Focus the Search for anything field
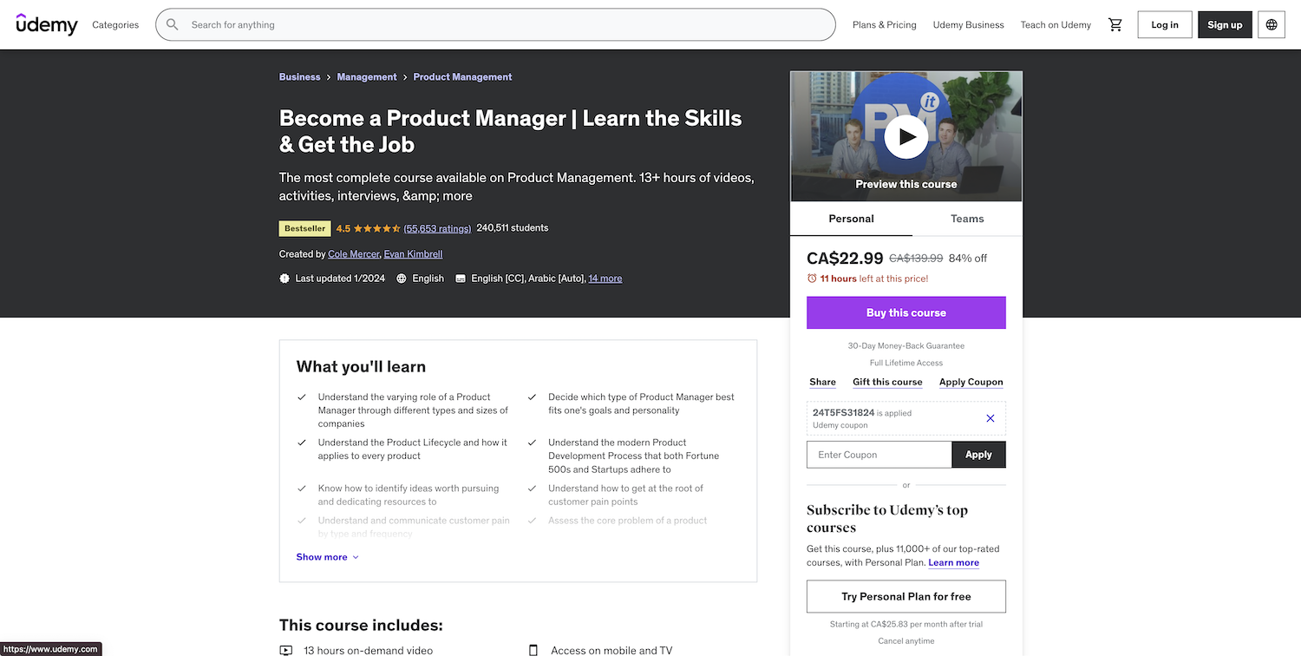This screenshot has height=656, width=1301. coord(495,24)
